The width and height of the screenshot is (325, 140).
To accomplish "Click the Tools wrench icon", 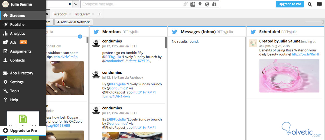I will 5,91.
